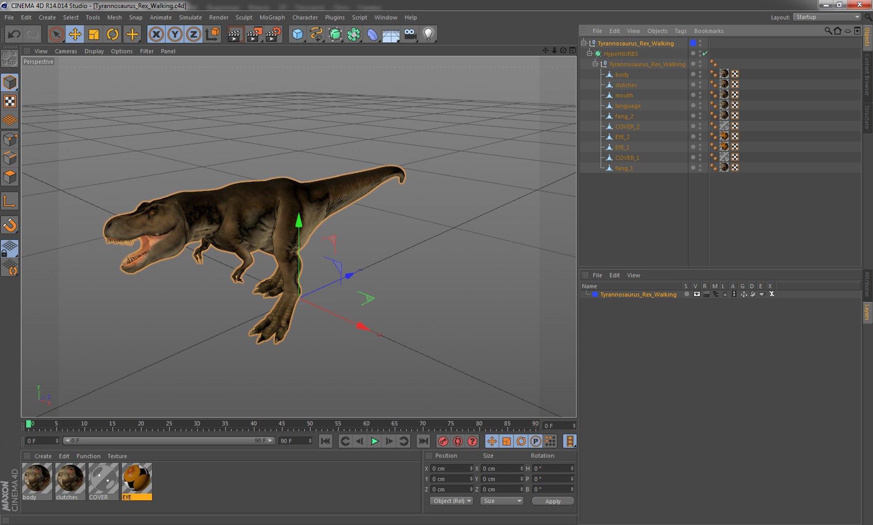Toggle the Snap magnet icon
The width and height of the screenshot is (873, 525).
[10, 225]
